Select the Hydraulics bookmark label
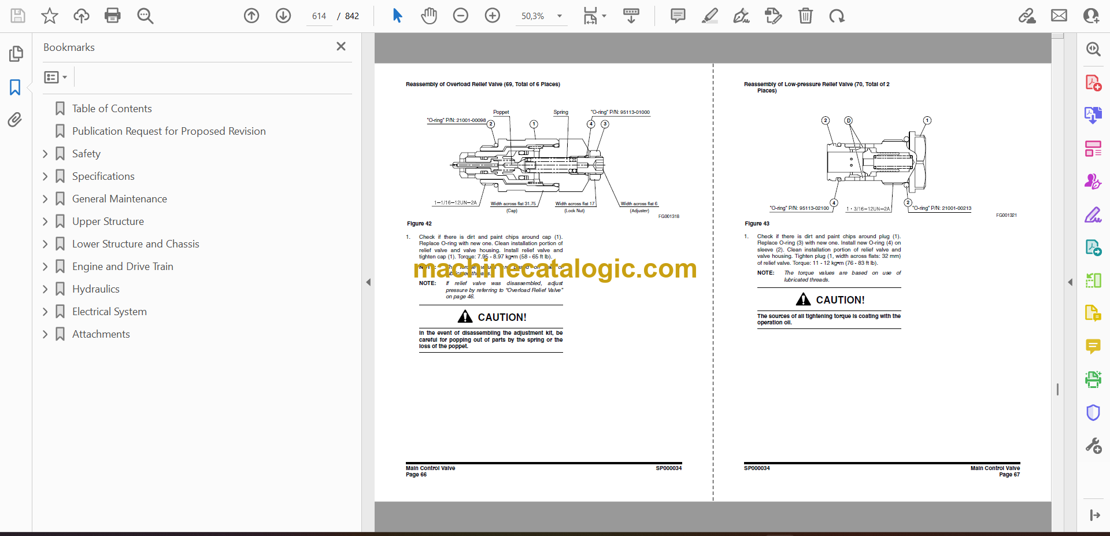 (x=96, y=289)
